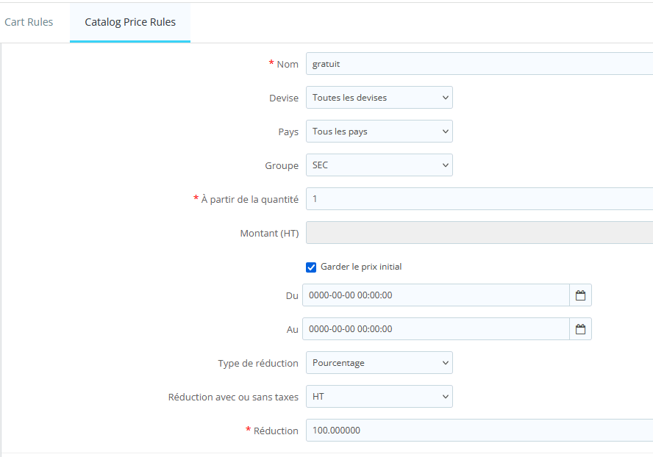The width and height of the screenshot is (653, 457).
Task: Select the Catalog Price Rules tab
Action: 130,22
